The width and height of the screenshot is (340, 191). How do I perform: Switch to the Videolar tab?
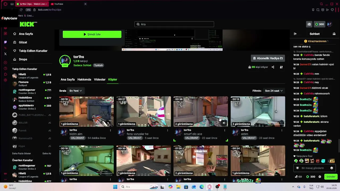(100, 80)
